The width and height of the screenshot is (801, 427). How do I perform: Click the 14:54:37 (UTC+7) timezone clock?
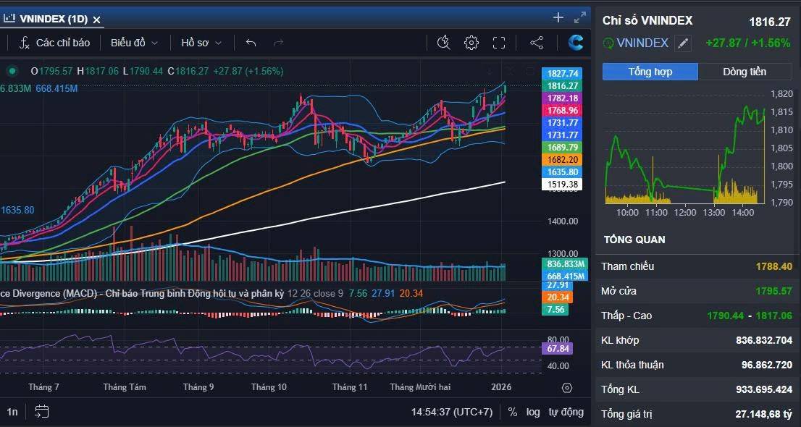(x=452, y=412)
